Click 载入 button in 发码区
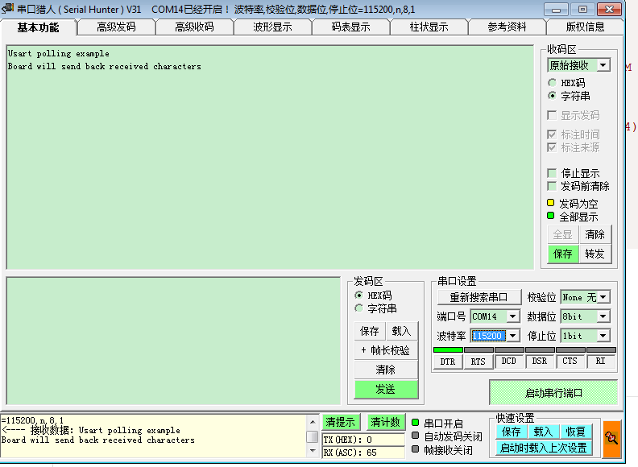Viewport: 638px width, 467px height. [402, 331]
